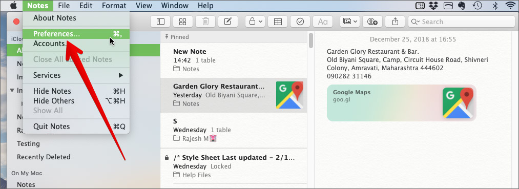Select Garden Glory Restaurant note

click(x=234, y=95)
